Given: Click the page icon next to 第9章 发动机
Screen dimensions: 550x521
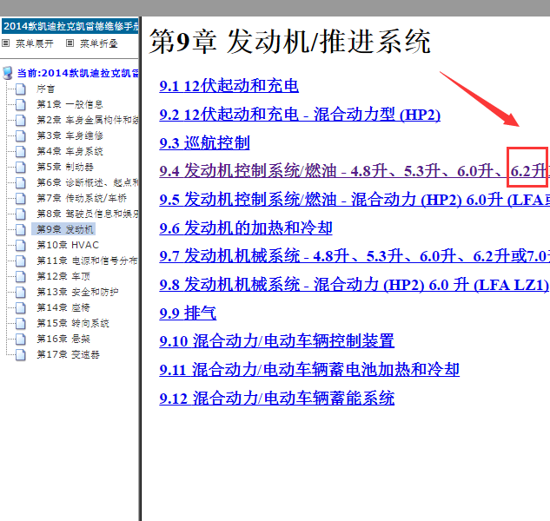Looking at the screenshot, I should 21,229.
